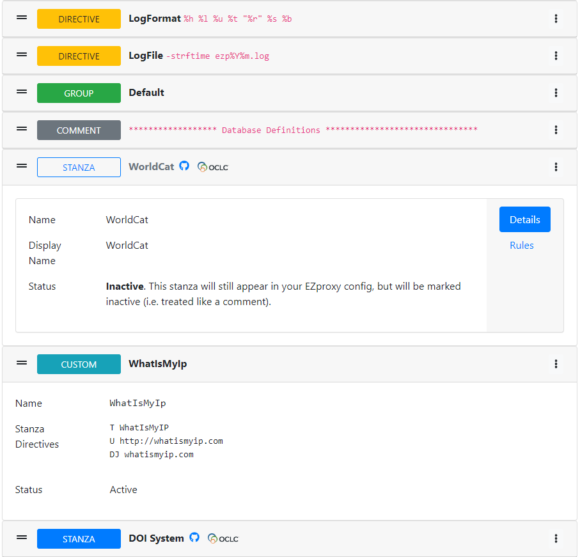This screenshot has height=557, width=580.
Task: Grab the drag handle on LogFormat row
Action: (22, 18)
